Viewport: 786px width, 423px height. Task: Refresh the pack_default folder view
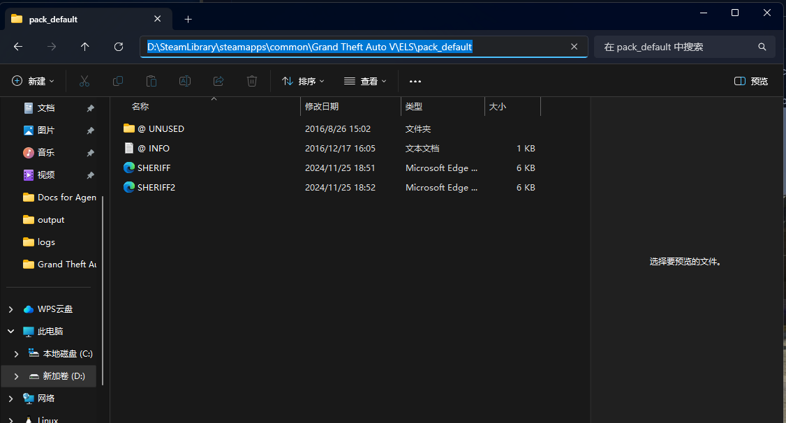[118, 47]
